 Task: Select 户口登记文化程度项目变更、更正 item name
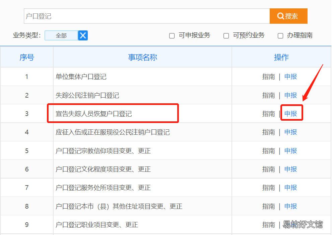103,169
